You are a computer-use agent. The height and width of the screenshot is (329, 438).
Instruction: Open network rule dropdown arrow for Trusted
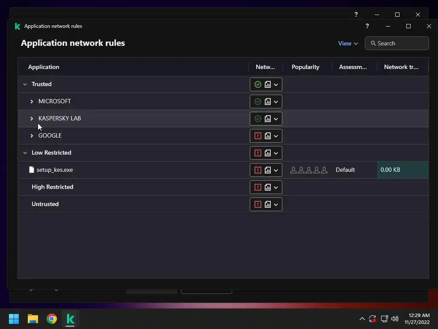click(x=276, y=85)
